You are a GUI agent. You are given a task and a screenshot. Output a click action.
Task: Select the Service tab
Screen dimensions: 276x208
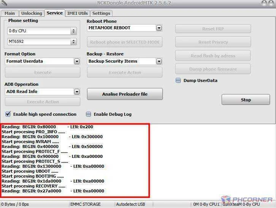[55, 13]
